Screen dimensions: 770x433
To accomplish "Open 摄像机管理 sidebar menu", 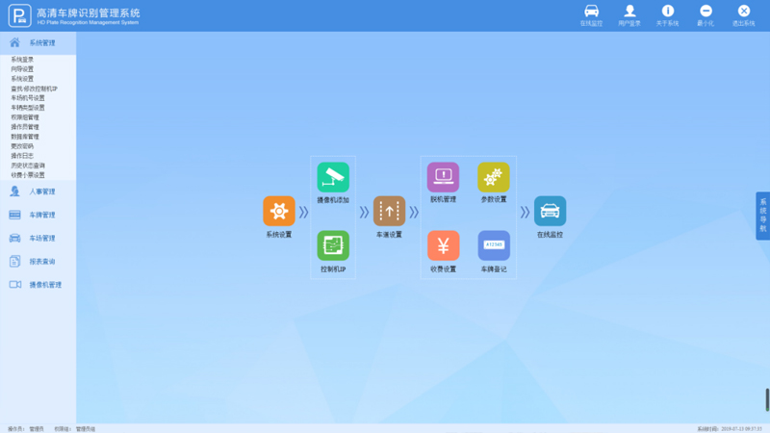I will 38,285.
